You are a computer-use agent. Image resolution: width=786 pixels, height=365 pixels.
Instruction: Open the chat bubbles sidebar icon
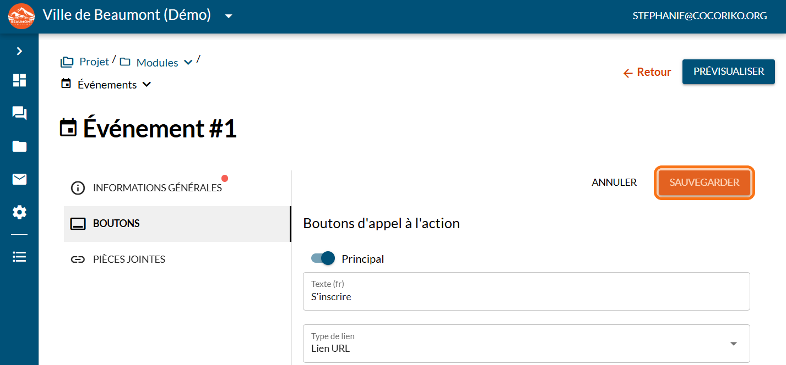point(19,113)
